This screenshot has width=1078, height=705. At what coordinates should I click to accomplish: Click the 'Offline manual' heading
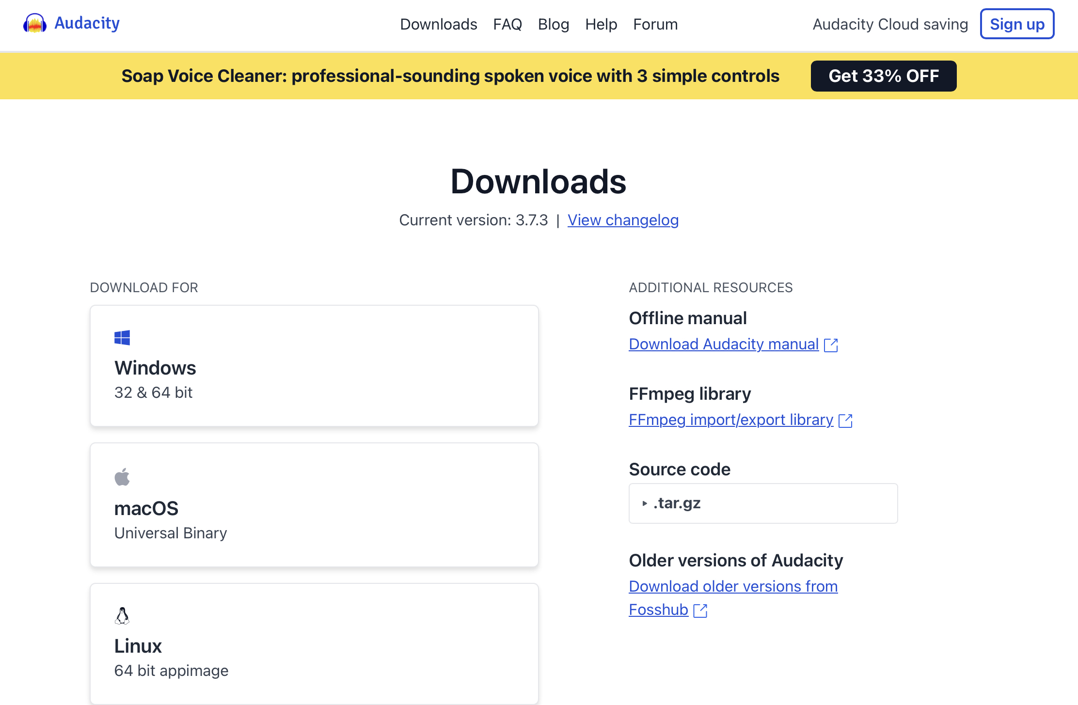(x=688, y=318)
